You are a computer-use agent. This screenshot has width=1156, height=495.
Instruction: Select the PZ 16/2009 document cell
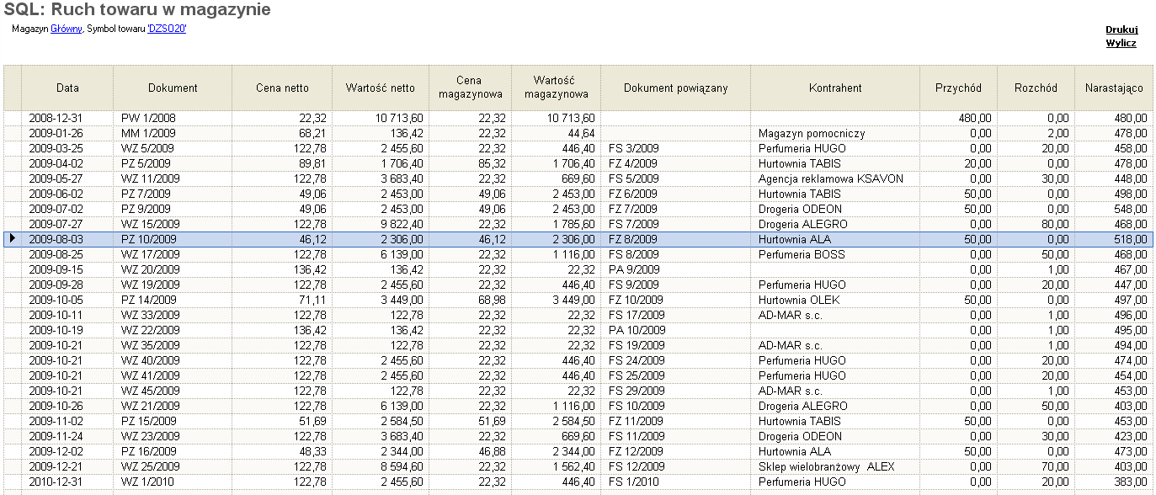(173, 451)
